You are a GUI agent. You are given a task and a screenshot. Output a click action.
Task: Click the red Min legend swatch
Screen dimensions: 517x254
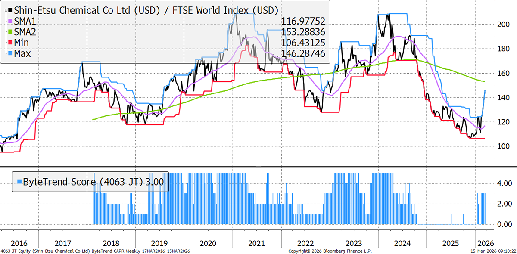[x=10, y=43]
